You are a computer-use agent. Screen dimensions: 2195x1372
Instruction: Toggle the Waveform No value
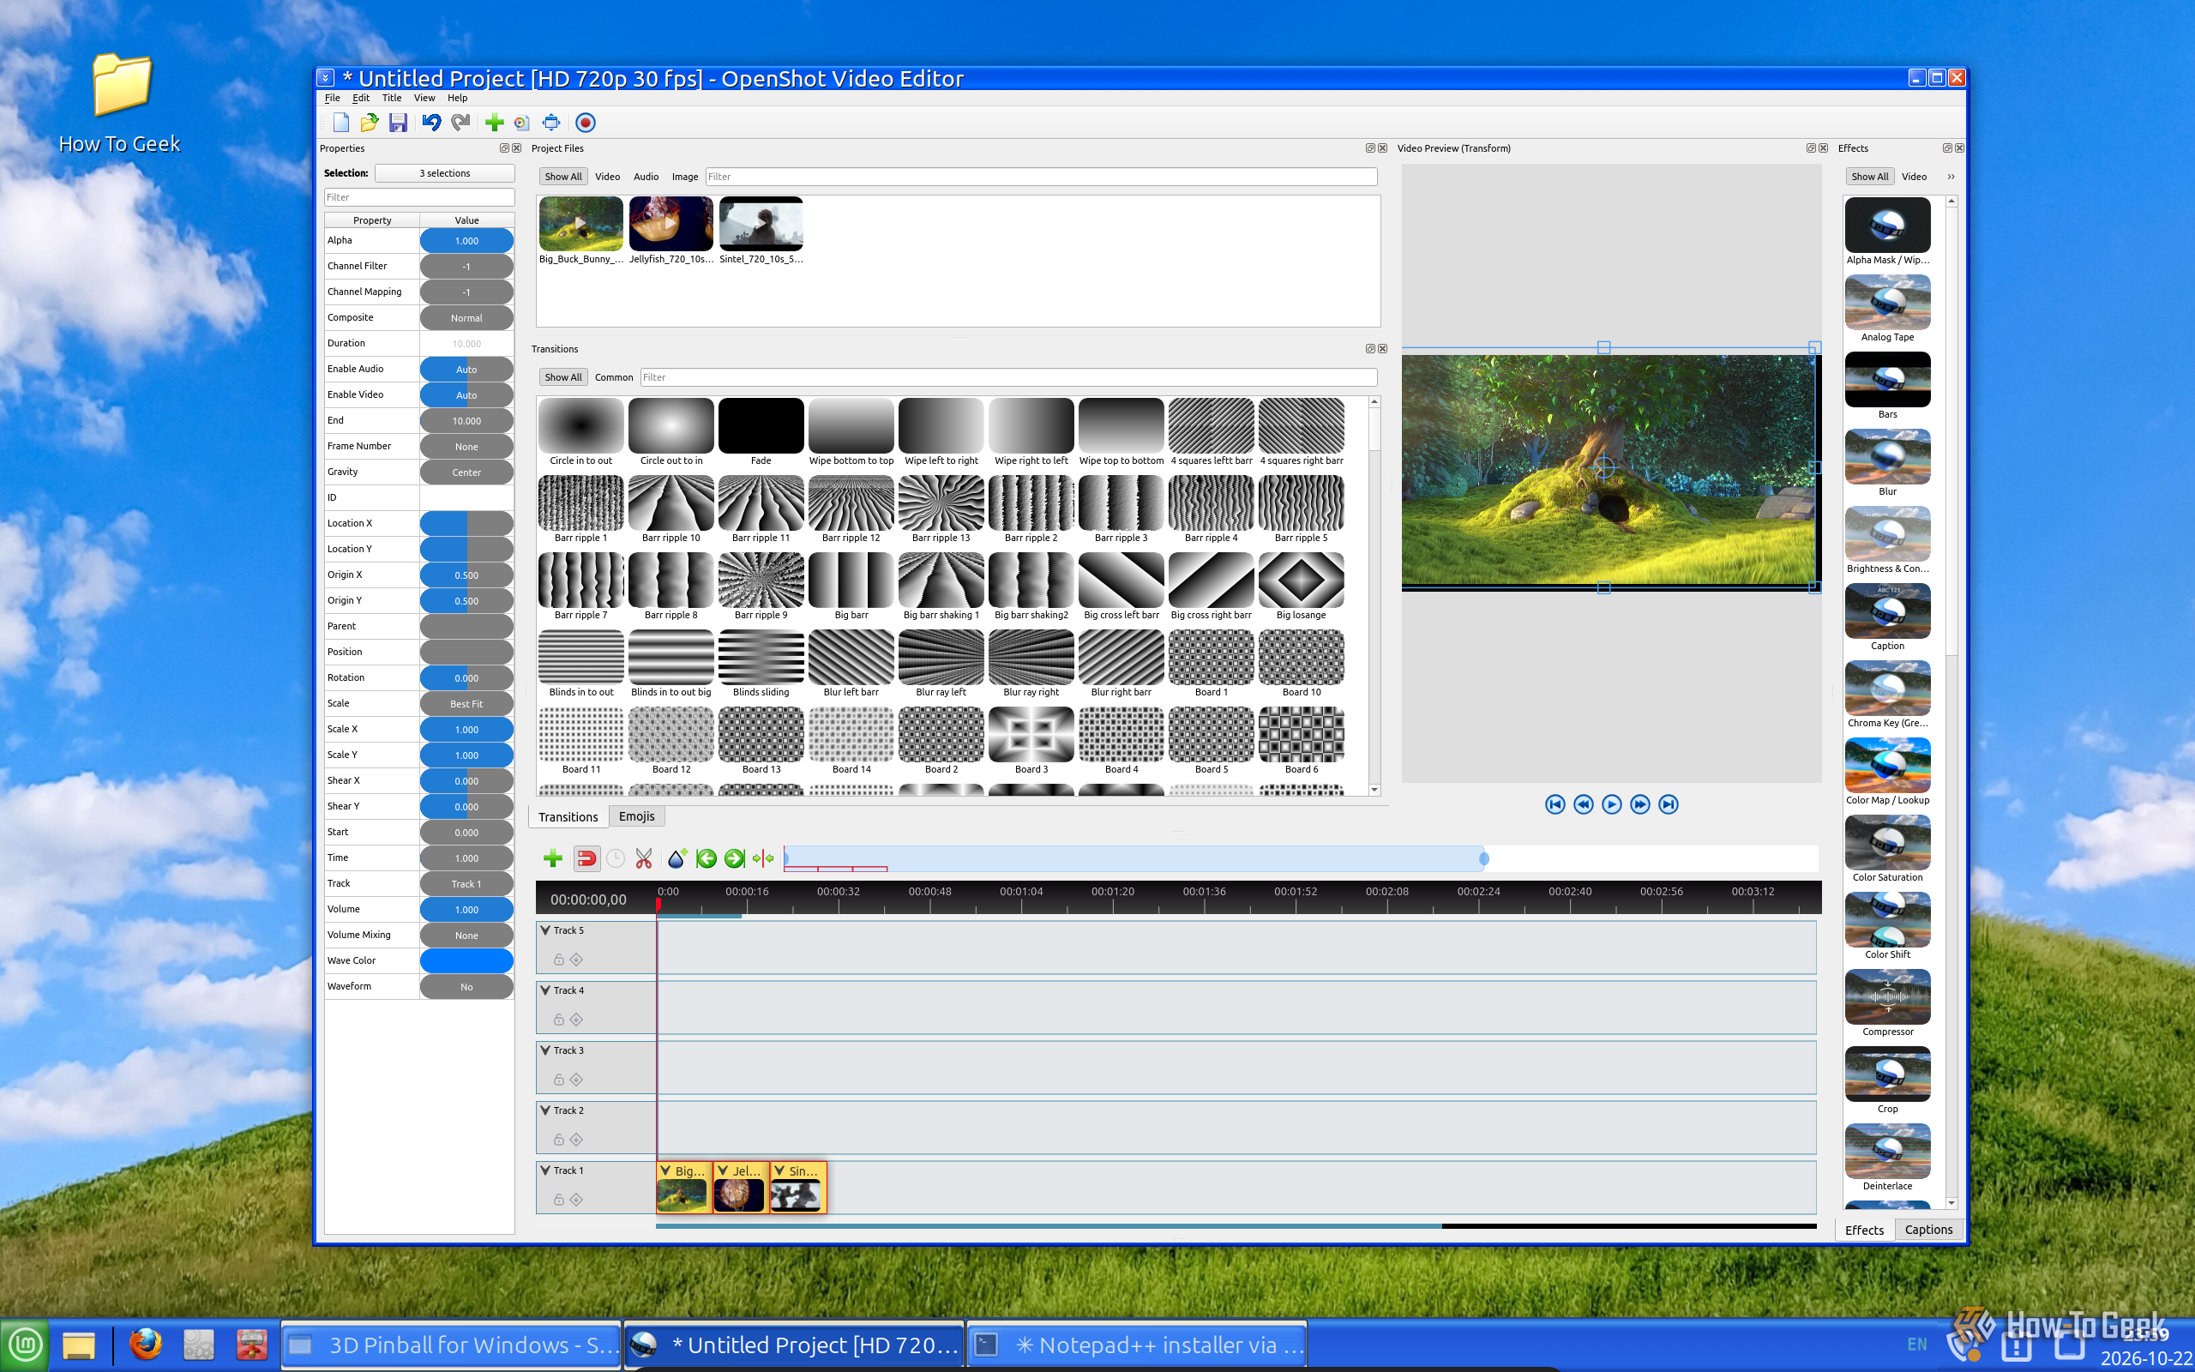tap(466, 987)
